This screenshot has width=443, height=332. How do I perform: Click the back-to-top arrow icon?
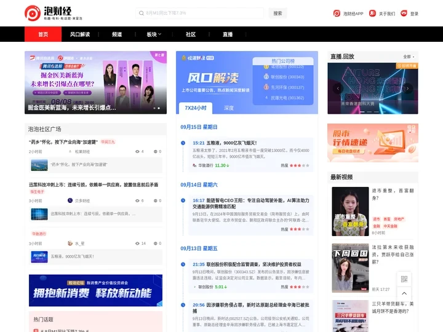tap(404, 293)
